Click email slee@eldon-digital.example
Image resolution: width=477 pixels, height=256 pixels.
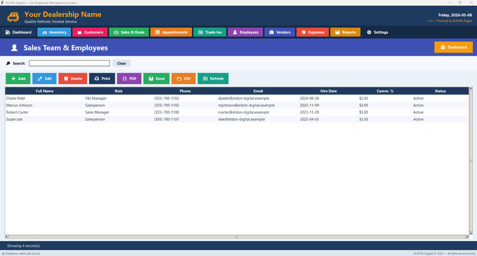click(x=241, y=119)
